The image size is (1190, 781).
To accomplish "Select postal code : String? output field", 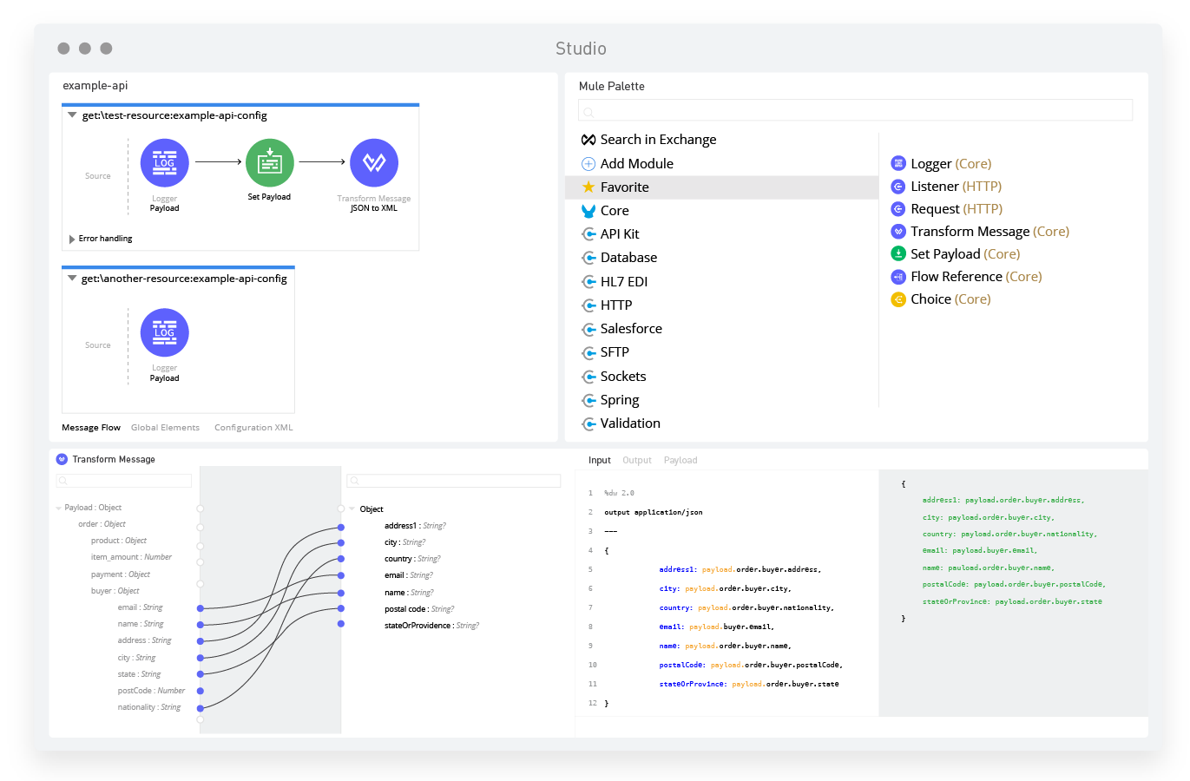I will pos(419,609).
